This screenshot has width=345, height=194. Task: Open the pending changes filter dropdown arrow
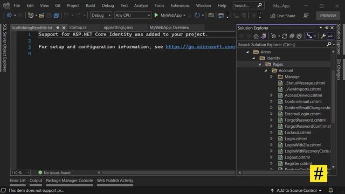tap(279, 36)
